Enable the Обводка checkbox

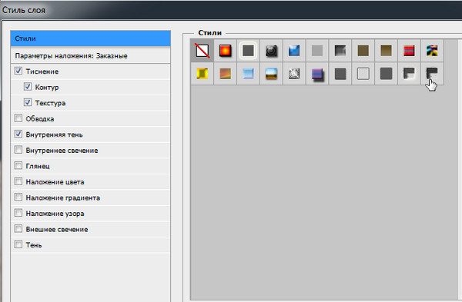[x=18, y=118]
